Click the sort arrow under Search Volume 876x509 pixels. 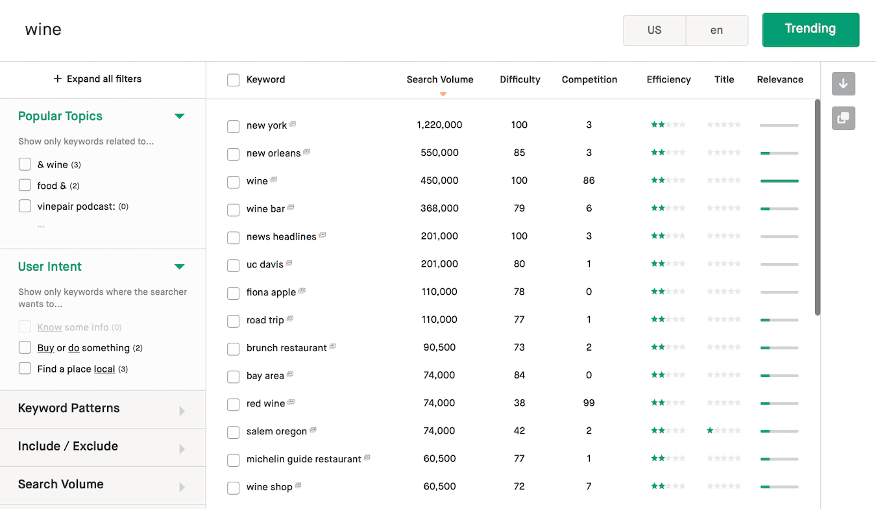coord(443,94)
